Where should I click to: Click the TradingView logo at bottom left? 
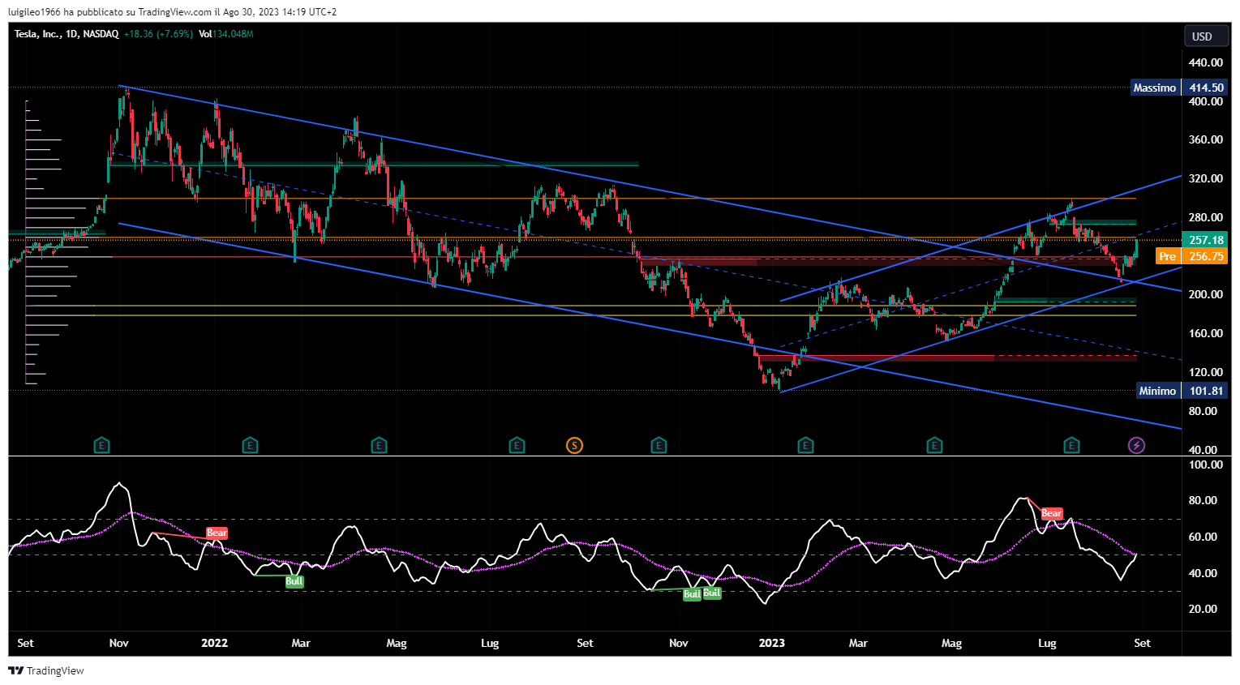pyautogui.click(x=46, y=670)
